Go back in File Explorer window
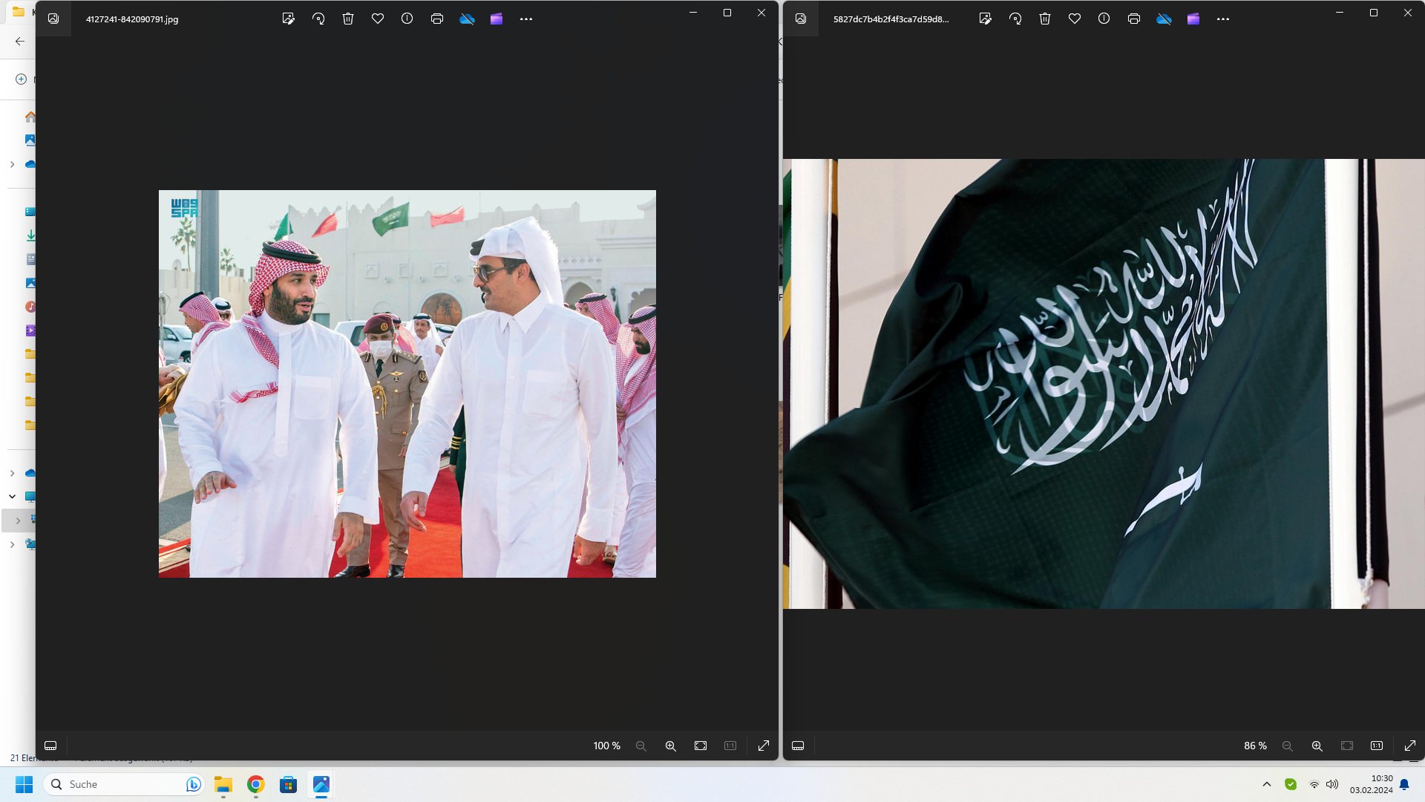 pos(20,42)
